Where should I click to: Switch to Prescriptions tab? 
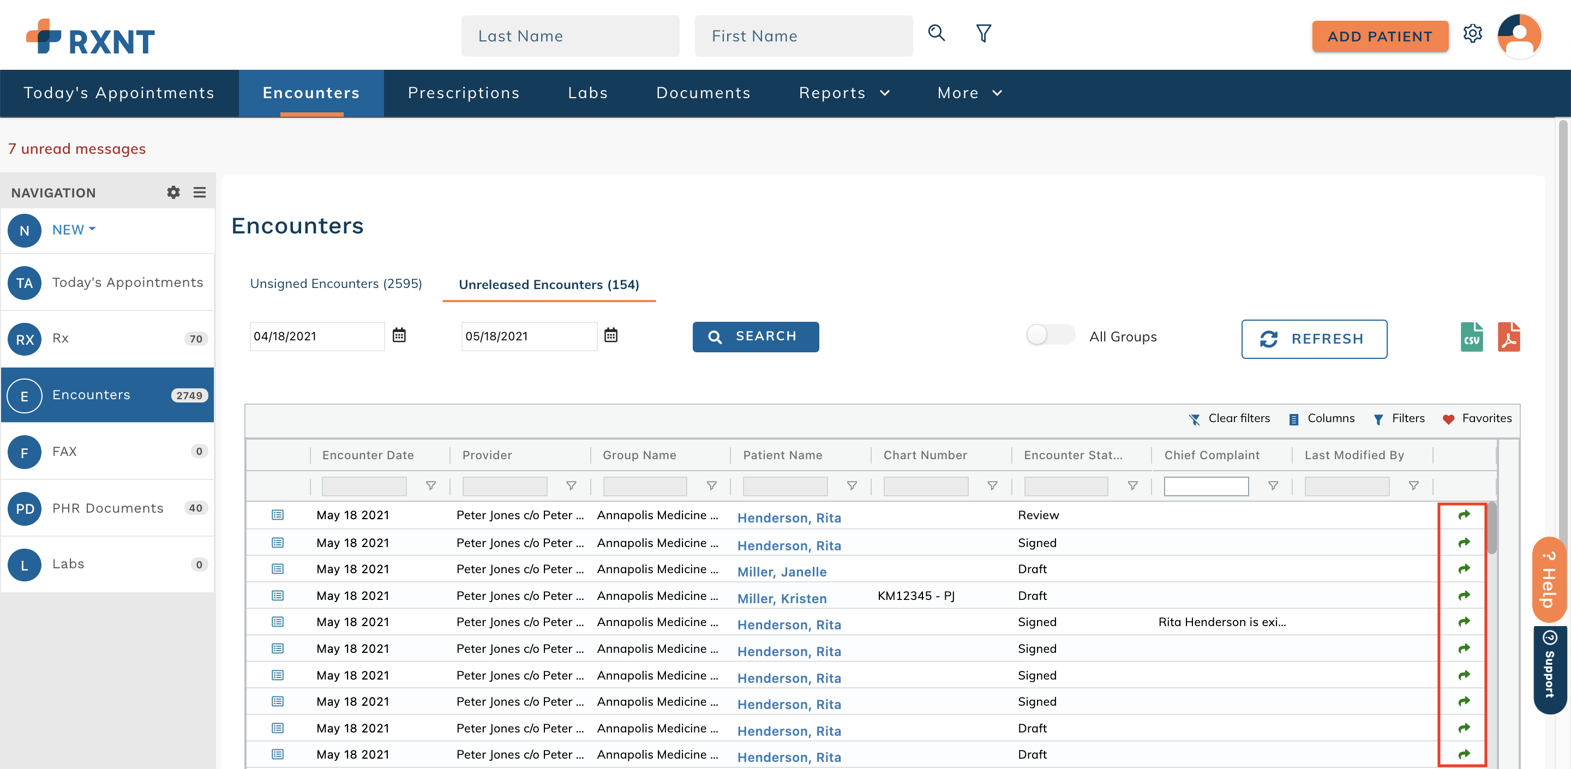(x=464, y=93)
